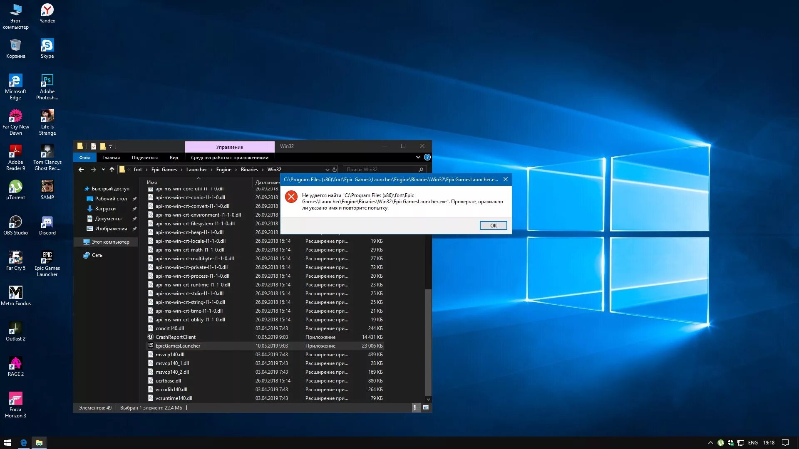The image size is (799, 449).
Task: Select Быстрый доступ in navigation pane
Action: pyautogui.click(x=107, y=189)
